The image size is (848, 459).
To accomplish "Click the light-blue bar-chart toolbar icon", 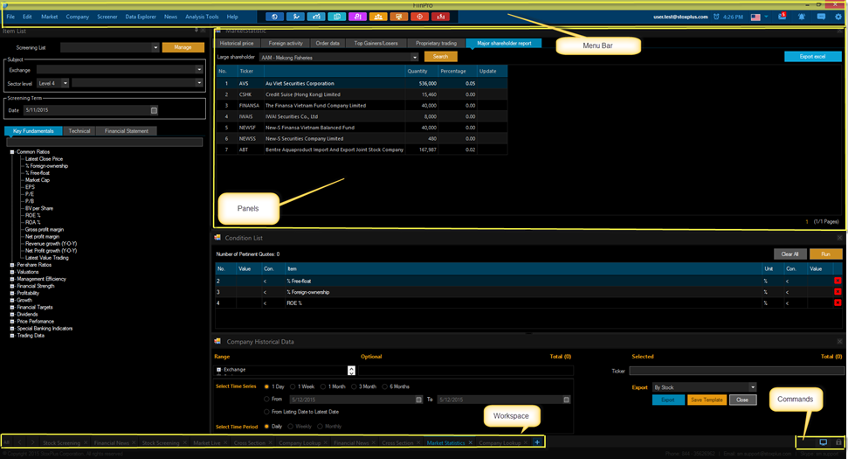I will (x=316, y=17).
